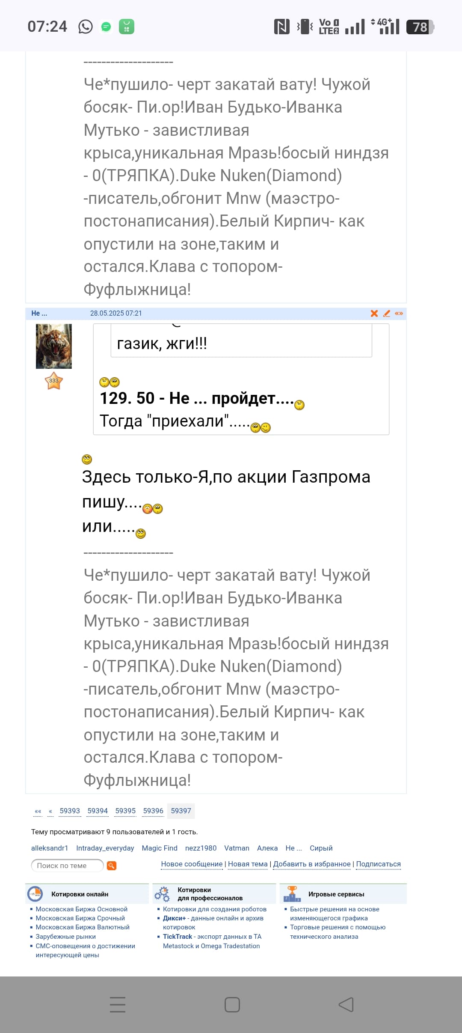Click Добавить в избранное link
The width and height of the screenshot is (462, 1033).
pyautogui.click(x=312, y=864)
